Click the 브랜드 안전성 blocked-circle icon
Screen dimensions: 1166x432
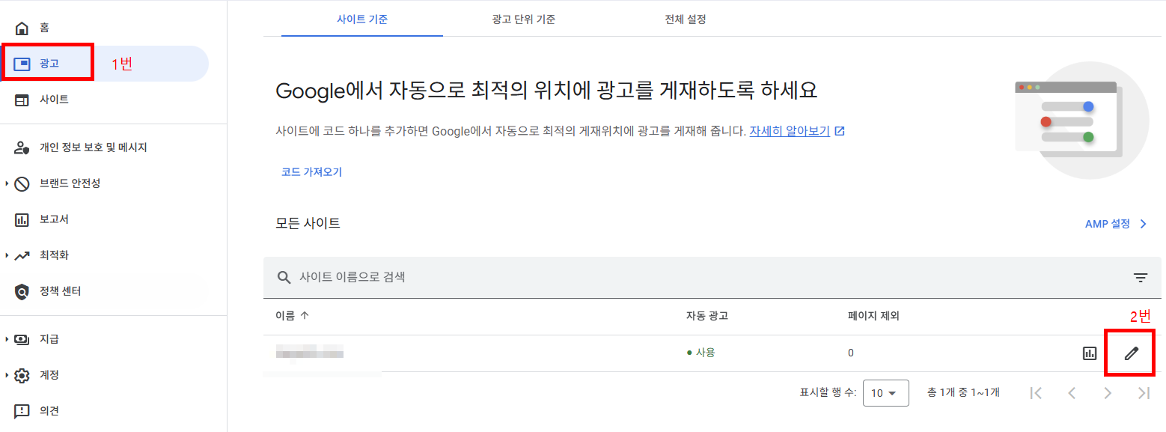tap(22, 183)
